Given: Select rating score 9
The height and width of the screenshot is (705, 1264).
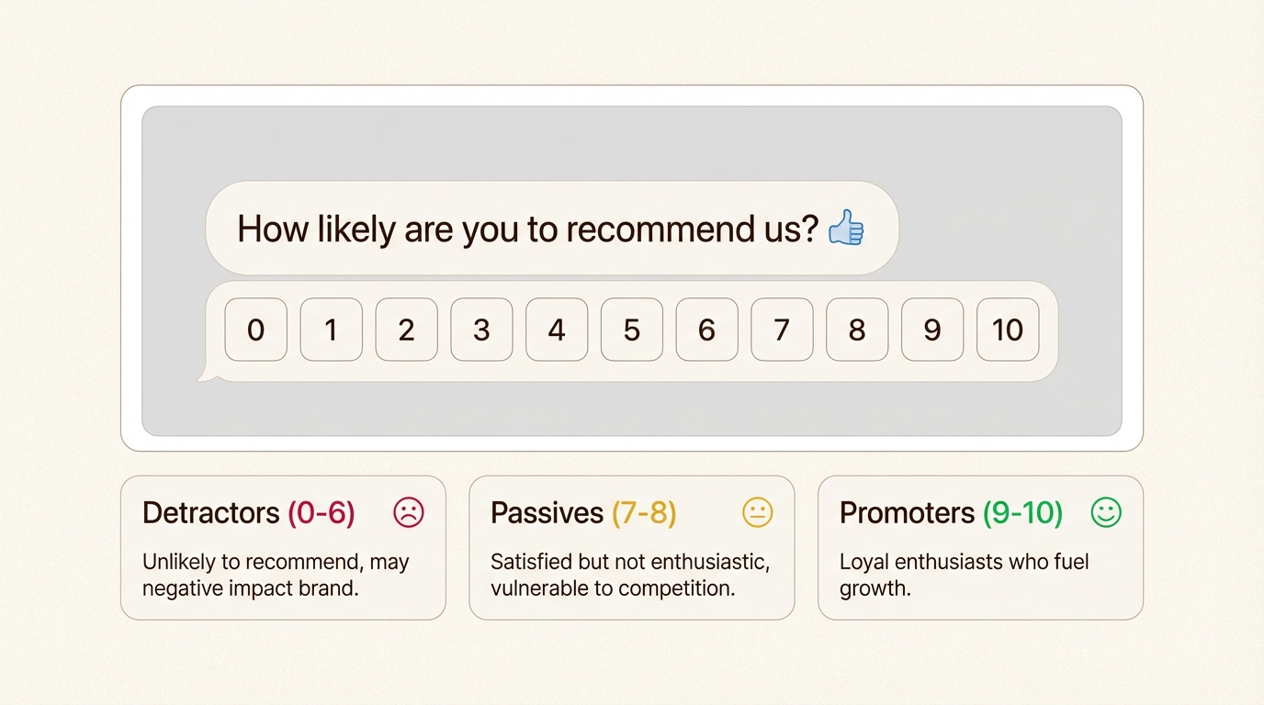Looking at the screenshot, I should click(x=932, y=330).
